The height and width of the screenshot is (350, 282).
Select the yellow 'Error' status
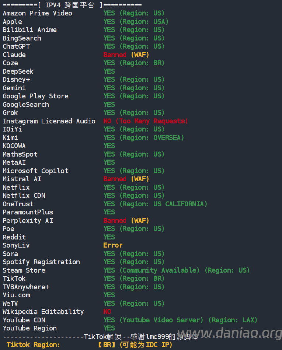coord(113,245)
